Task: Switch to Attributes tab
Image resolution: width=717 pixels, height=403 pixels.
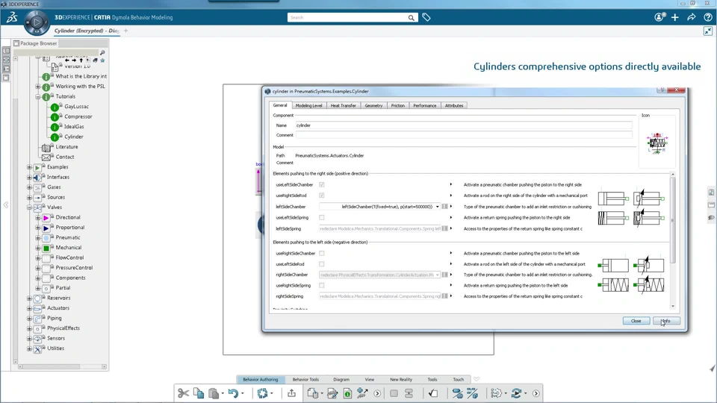Action: pos(454,105)
